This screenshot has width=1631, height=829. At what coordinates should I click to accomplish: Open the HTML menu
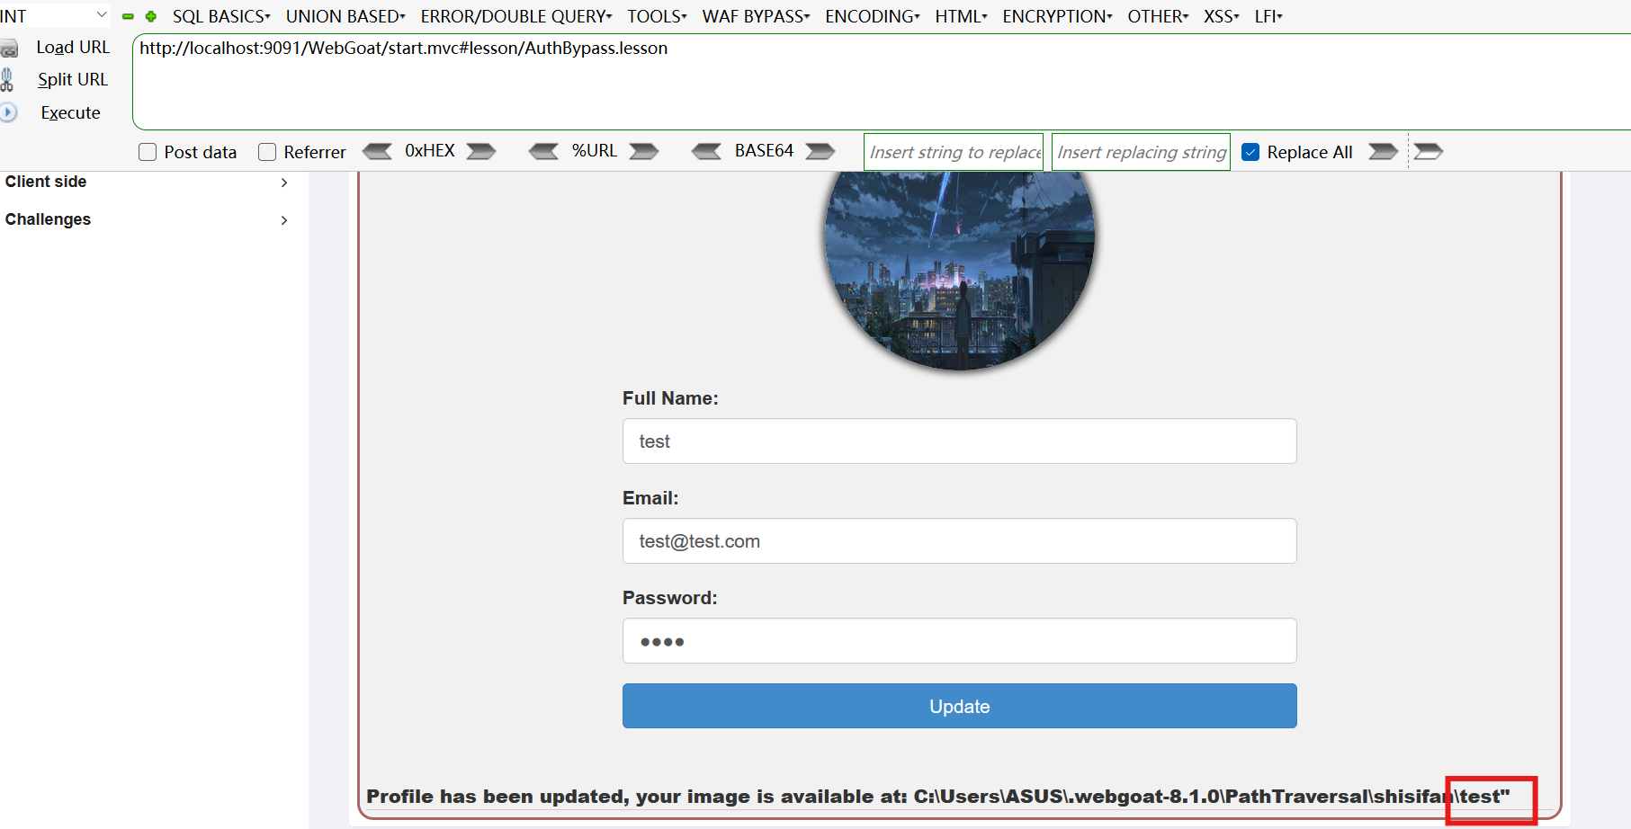coord(961,16)
